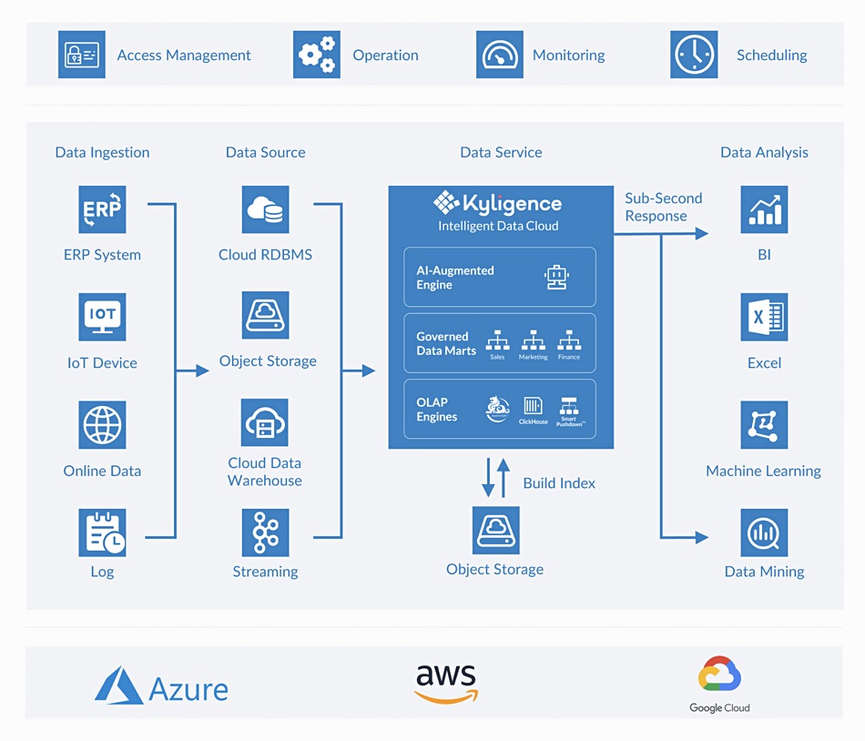865x741 pixels.
Task: Click the "Sub-Second Response" text
Action: click(664, 207)
